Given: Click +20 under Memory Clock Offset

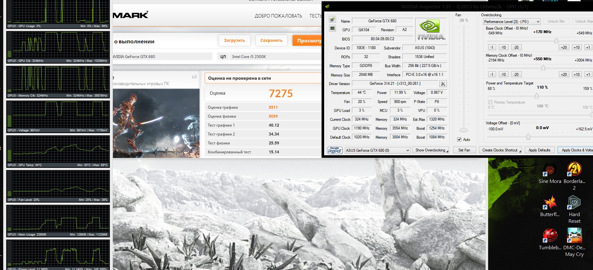Looking at the screenshot, I should click(x=564, y=75).
